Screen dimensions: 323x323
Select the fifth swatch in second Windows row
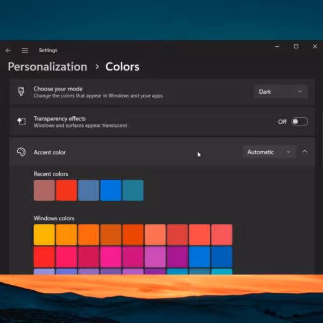[133, 257]
